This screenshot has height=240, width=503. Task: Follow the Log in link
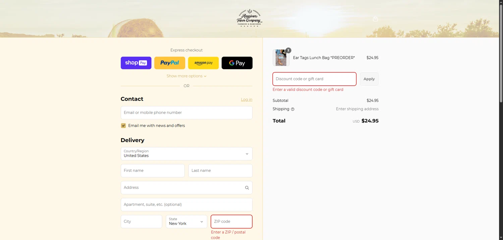pyautogui.click(x=246, y=100)
